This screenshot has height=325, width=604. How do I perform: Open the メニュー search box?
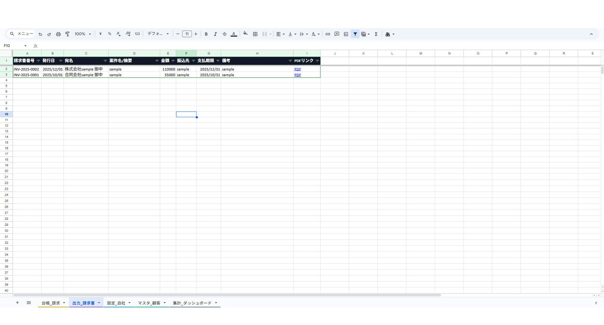point(21,34)
